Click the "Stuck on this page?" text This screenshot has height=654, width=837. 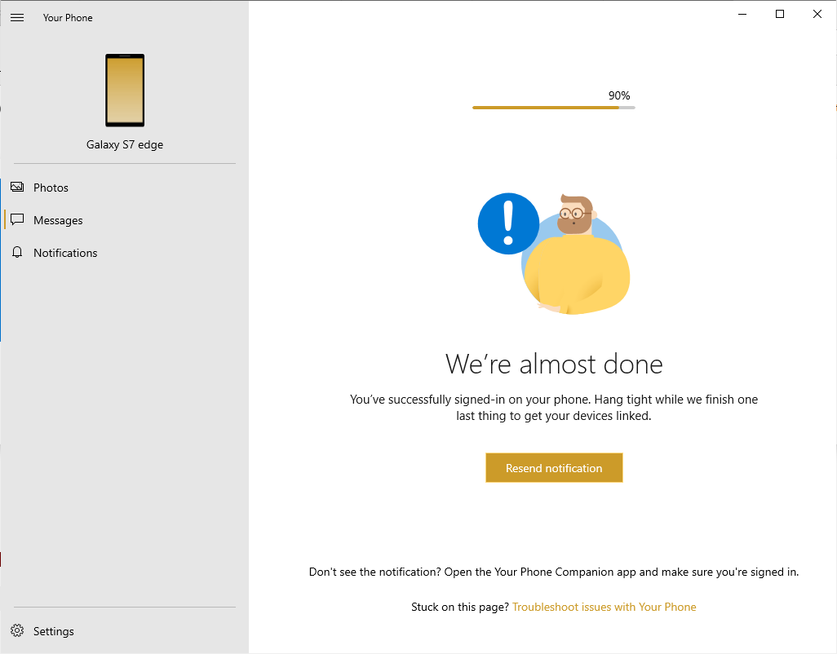point(460,607)
